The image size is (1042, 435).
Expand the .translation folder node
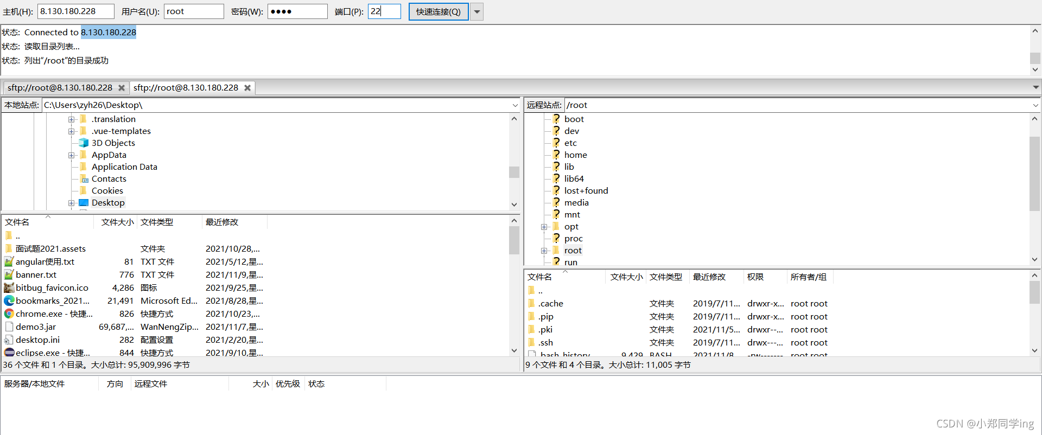(x=71, y=119)
